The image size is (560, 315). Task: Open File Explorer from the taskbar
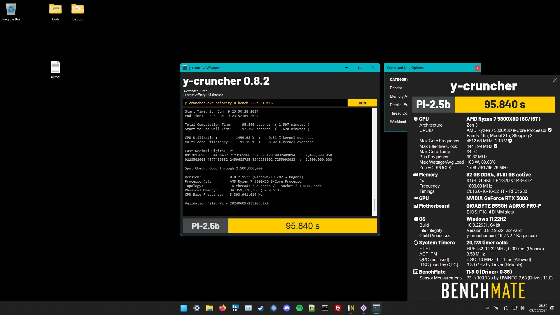pyautogui.click(x=210, y=308)
